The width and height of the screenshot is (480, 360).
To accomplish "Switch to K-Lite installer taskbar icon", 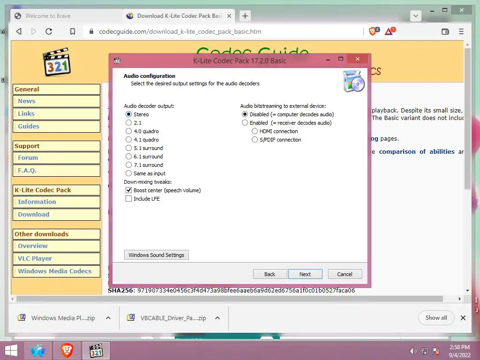I will pos(96,351).
